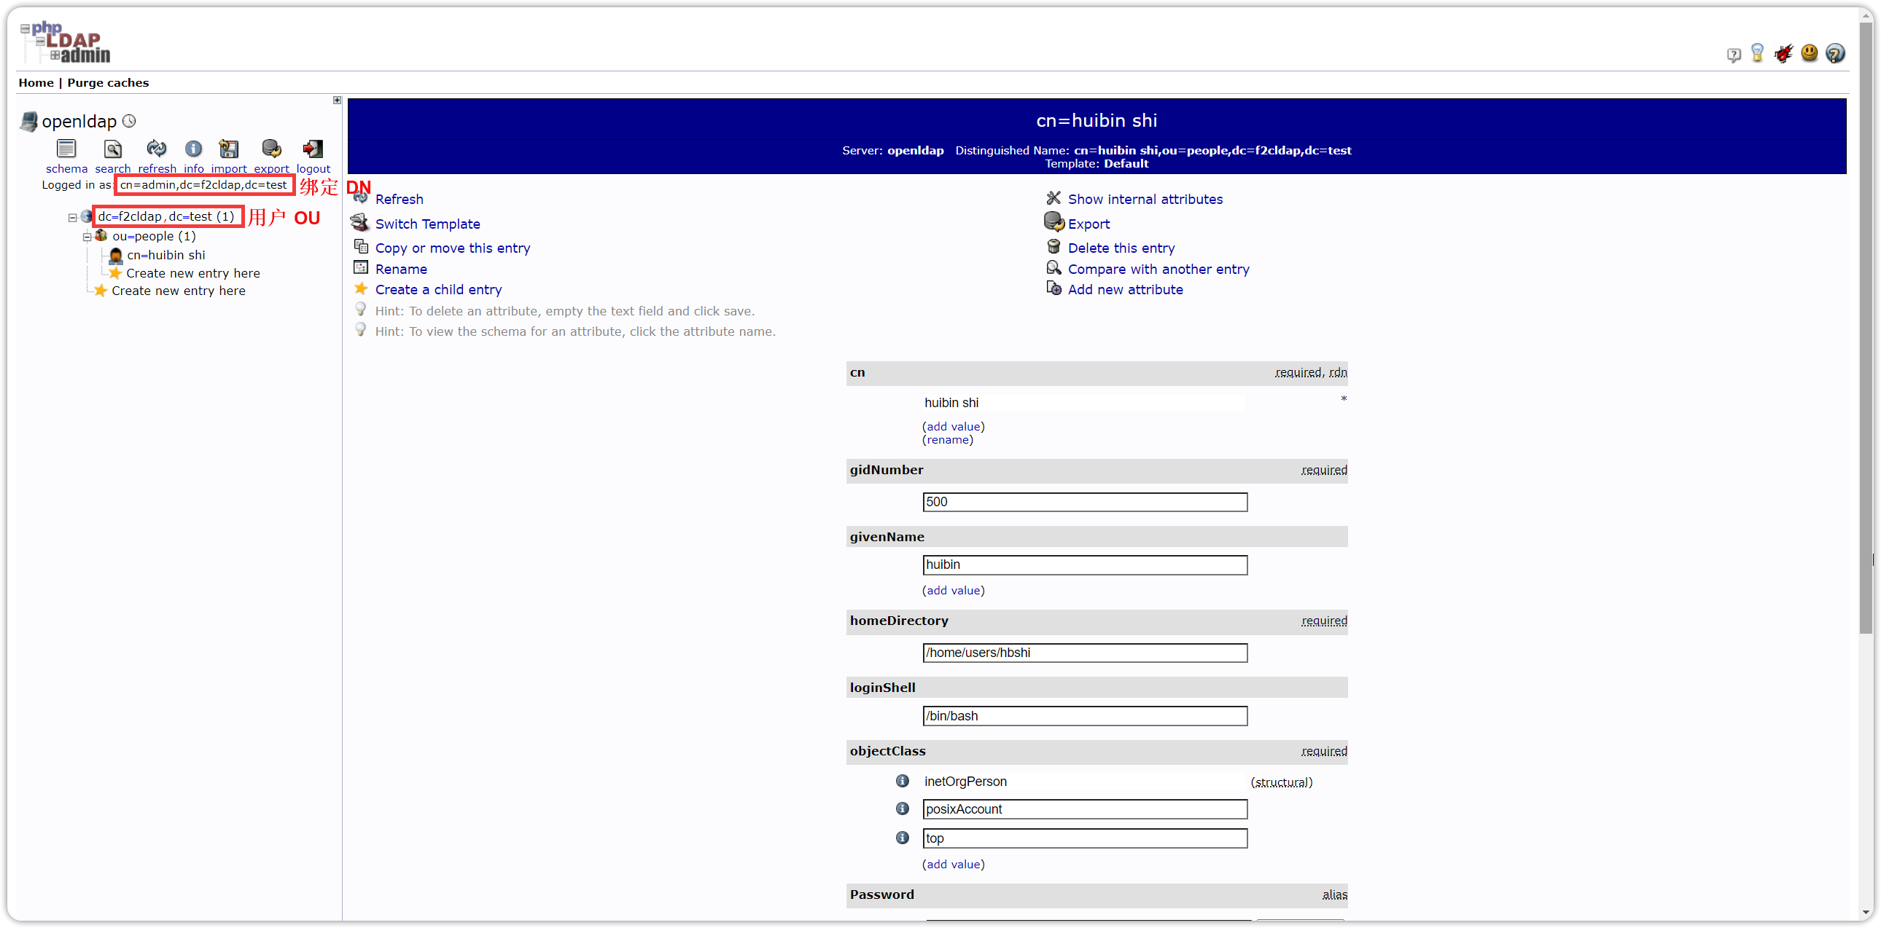Collapse the ou=people tree node

click(x=87, y=237)
